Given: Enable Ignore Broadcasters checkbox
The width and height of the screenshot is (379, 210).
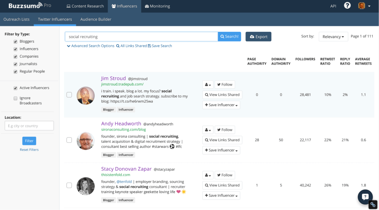Looking at the screenshot, I should click(16, 98).
